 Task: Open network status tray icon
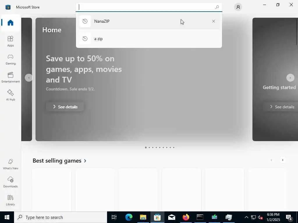pos(253,217)
